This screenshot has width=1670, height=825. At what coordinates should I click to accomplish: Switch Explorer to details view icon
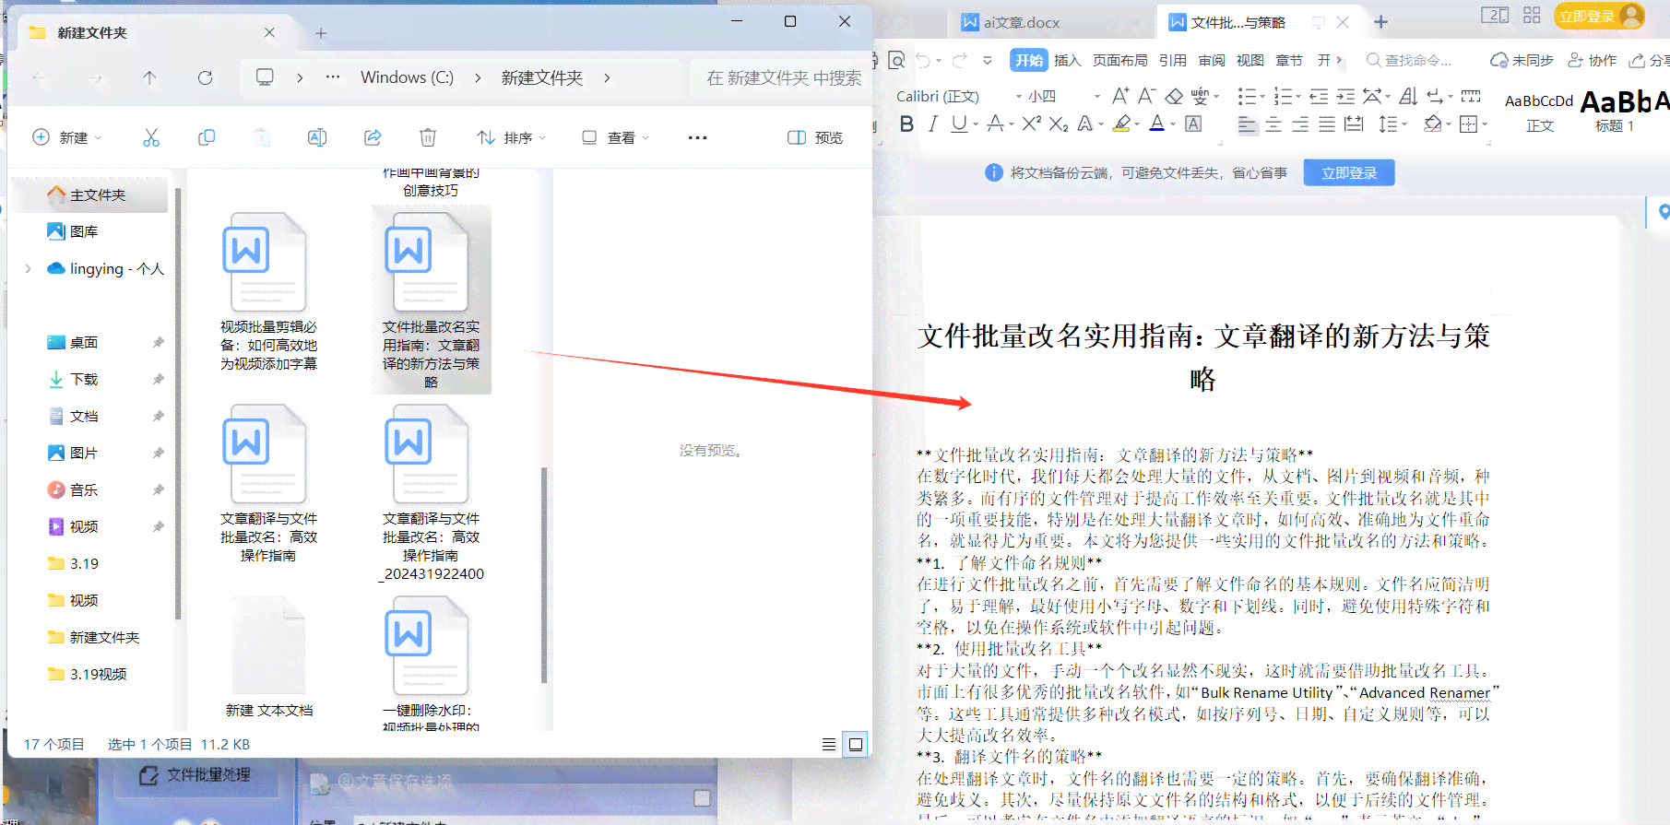tap(829, 745)
